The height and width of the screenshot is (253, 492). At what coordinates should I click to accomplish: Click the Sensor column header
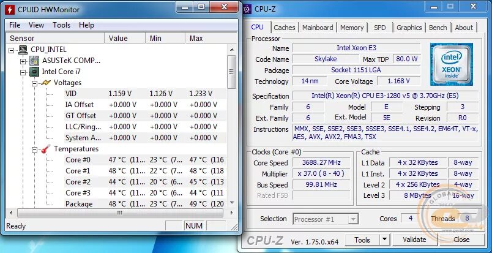click(x=55, y=39)
